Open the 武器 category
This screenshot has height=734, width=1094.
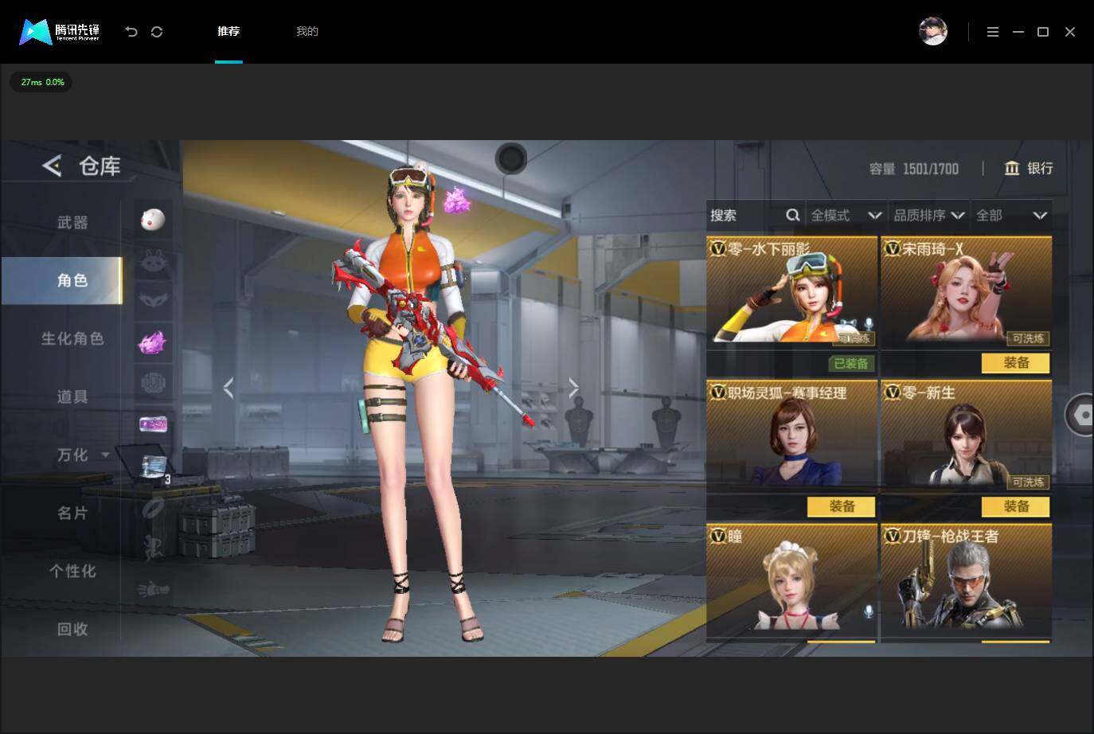coord(72,222)
